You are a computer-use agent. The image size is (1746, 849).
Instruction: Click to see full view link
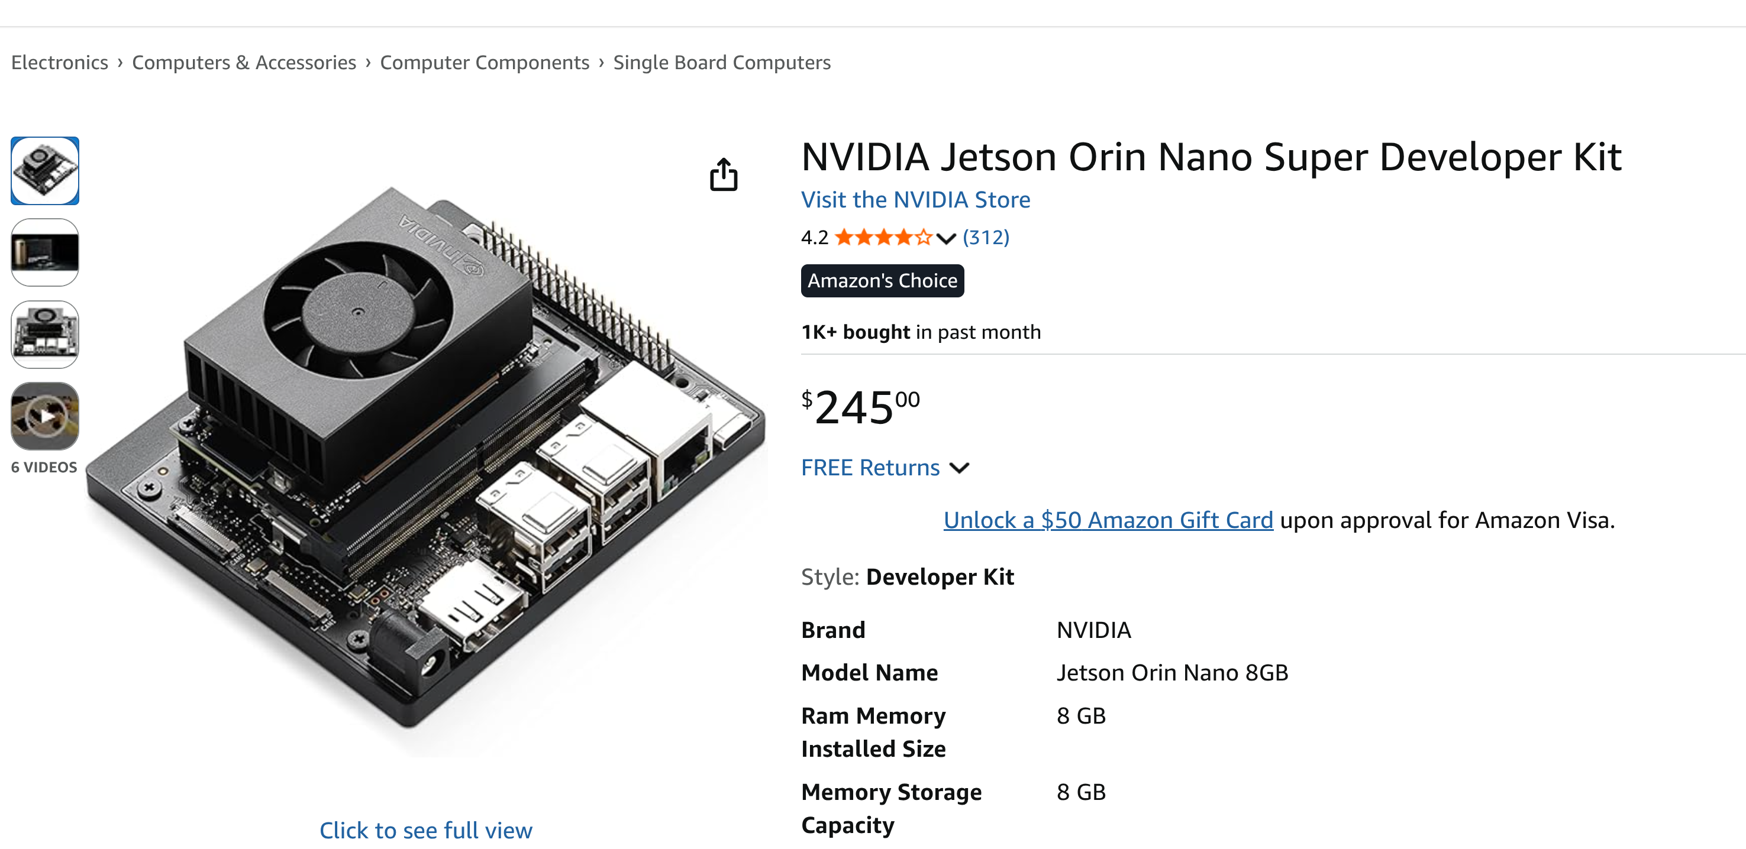coord(425,830)
